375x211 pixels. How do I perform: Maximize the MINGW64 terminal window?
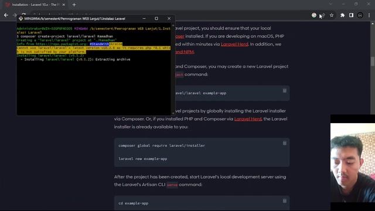pos(156,18)
